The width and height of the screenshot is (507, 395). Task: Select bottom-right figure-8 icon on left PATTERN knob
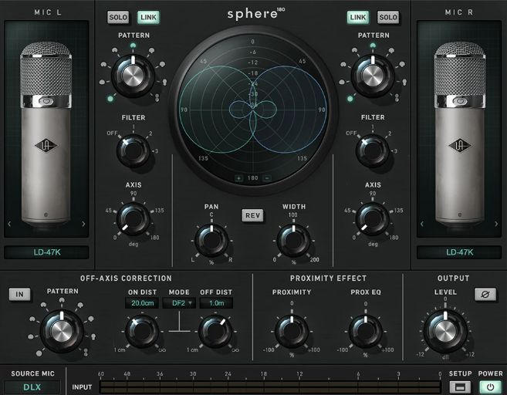point(157,98)
